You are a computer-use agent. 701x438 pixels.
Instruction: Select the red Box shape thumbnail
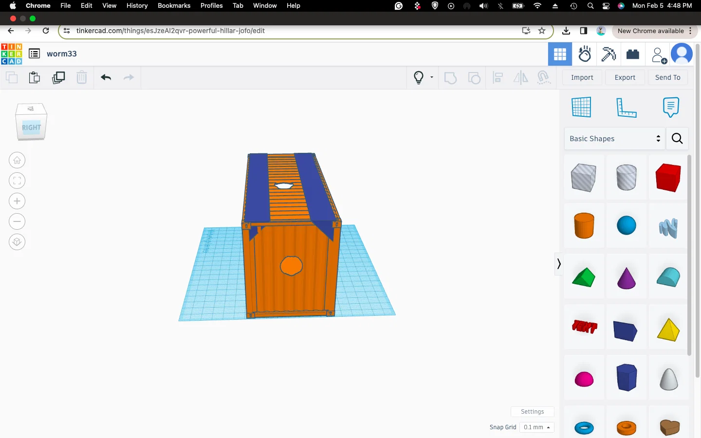(x=668, y=177)
